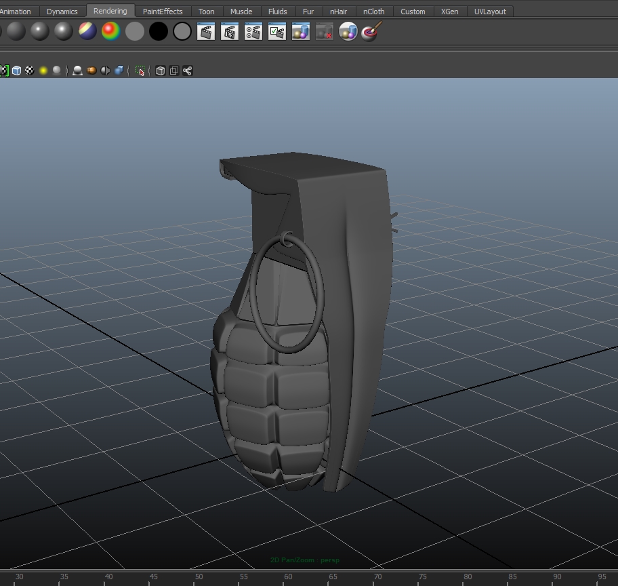Click the black Surface Shader circle icon
The image size is (618, 586).
point(158,31)
